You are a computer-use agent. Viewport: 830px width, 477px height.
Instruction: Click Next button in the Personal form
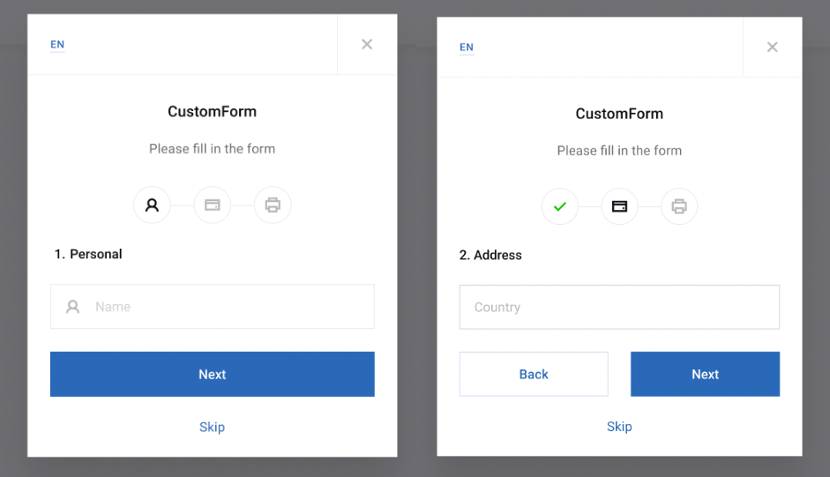point(213,375)
